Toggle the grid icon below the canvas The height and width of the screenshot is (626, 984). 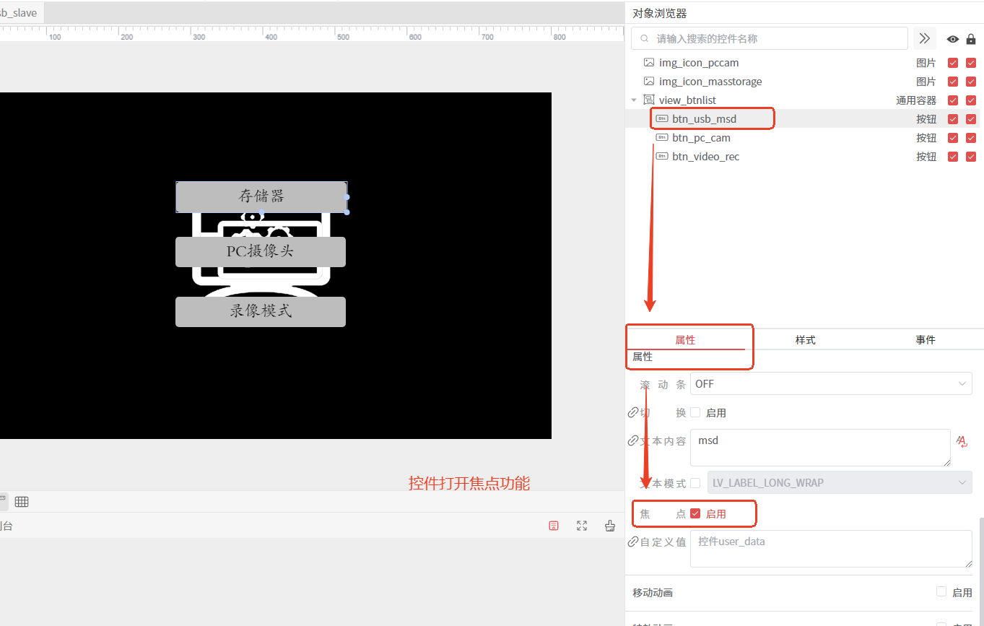point(22,502)
